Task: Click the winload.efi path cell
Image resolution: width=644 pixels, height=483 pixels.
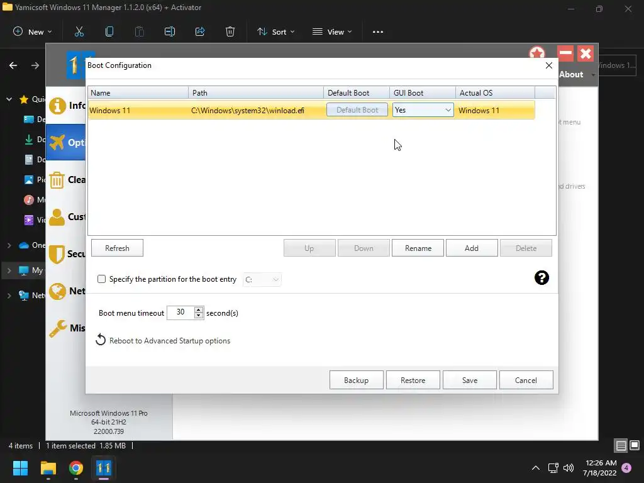Action: (248, 111)
